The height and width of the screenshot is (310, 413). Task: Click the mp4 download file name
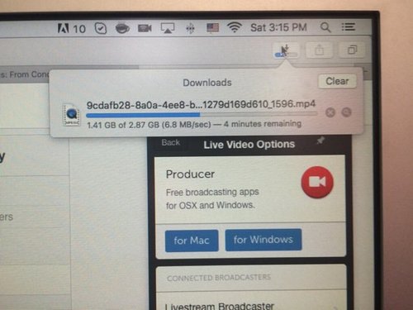tap(201, 105)
